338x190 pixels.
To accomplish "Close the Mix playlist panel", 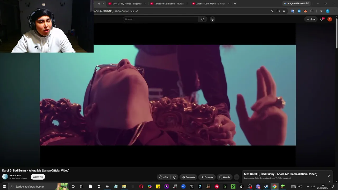I will pos(329,176).
